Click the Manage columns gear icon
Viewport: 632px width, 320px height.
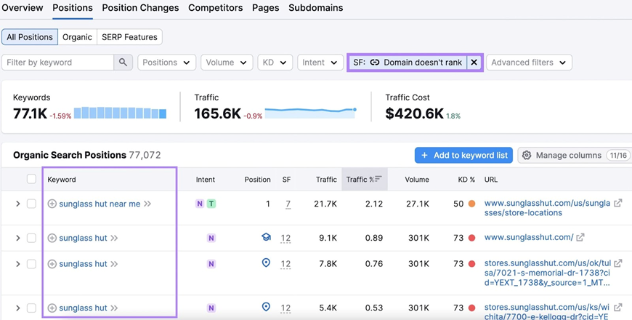click(x=527, y=156)
